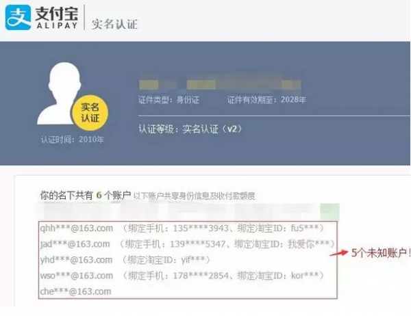The image size is (411, 316).
Task: Click the green number 6 account count
Action: [99, 195]
